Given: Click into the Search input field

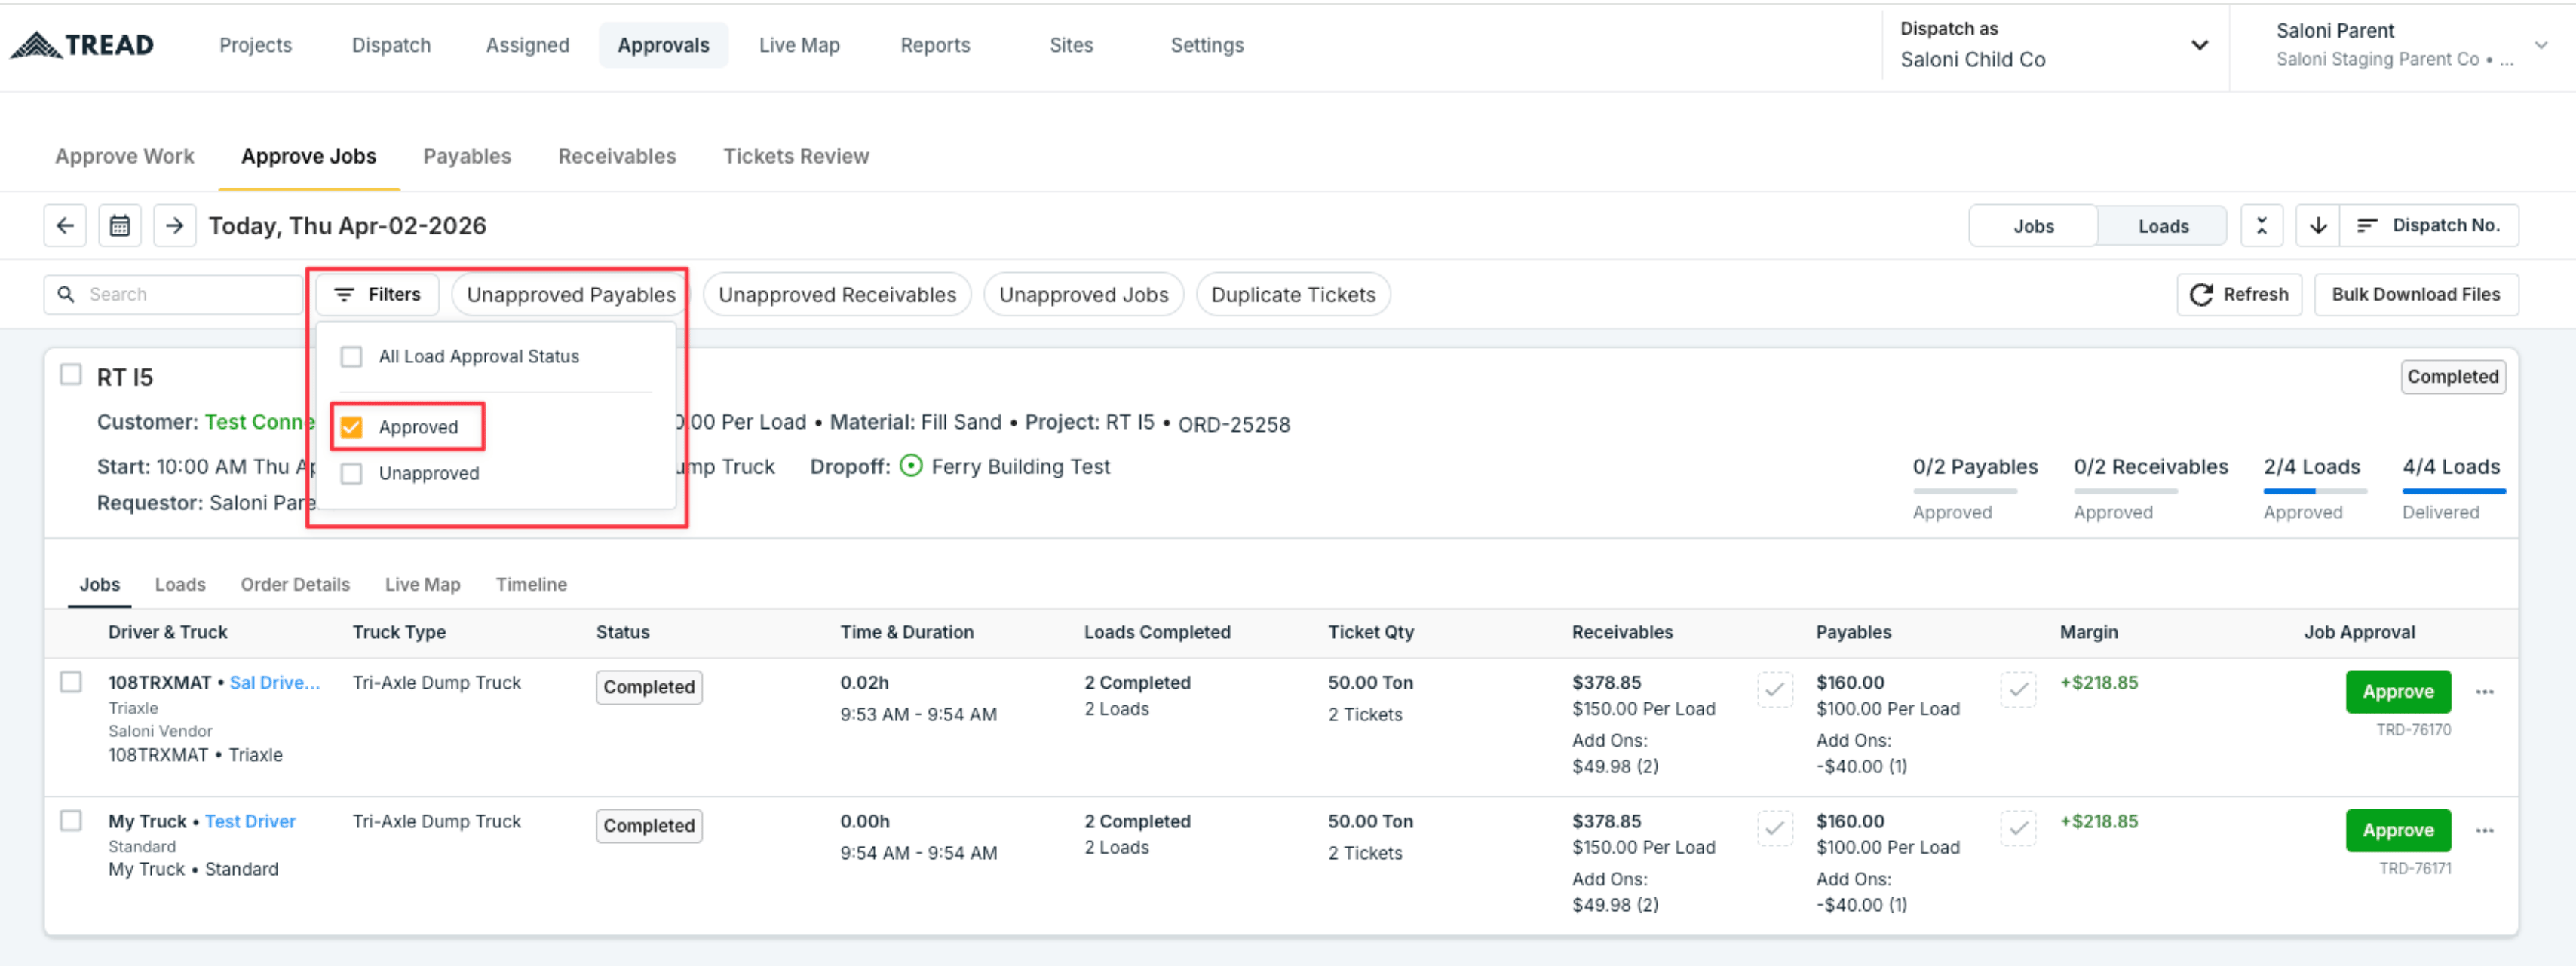Looking at the screenshot, I should [173, 295].
